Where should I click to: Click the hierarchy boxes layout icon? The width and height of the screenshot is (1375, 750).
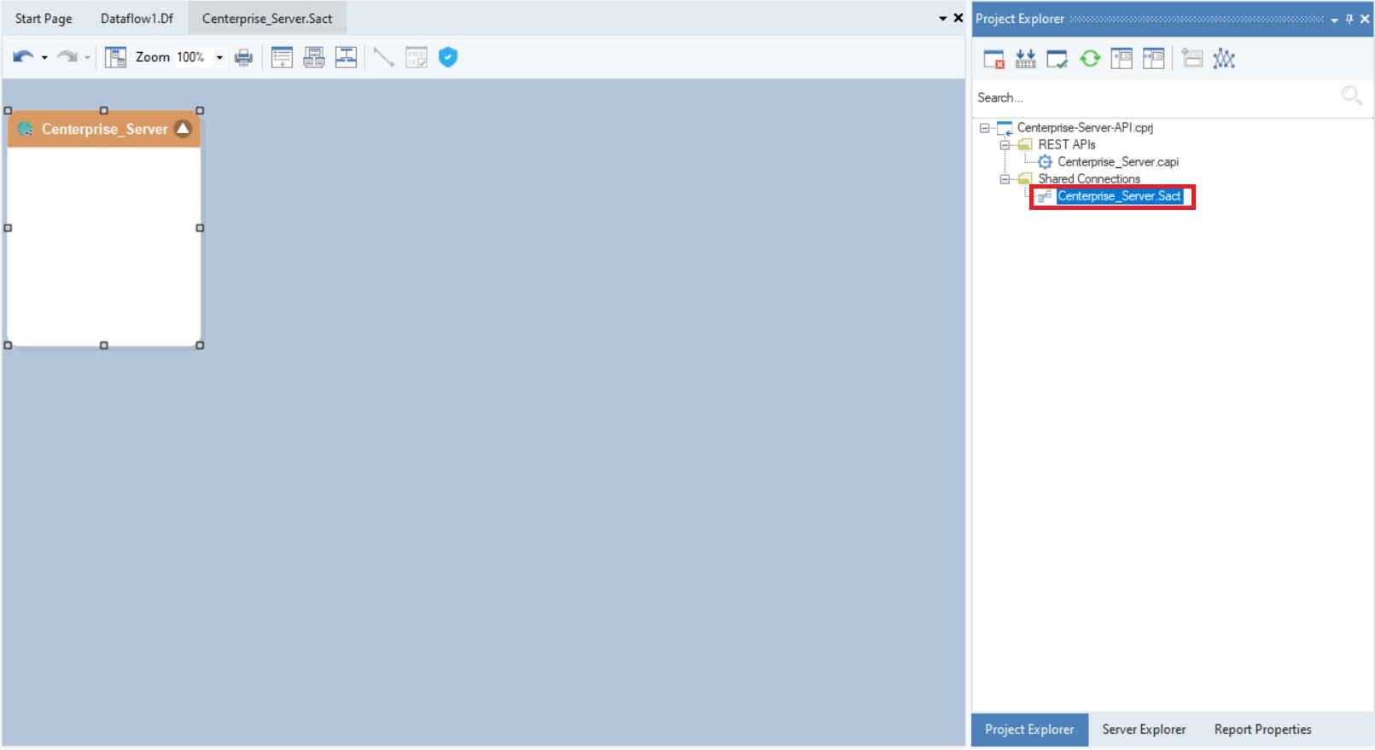tap(314, 57)
